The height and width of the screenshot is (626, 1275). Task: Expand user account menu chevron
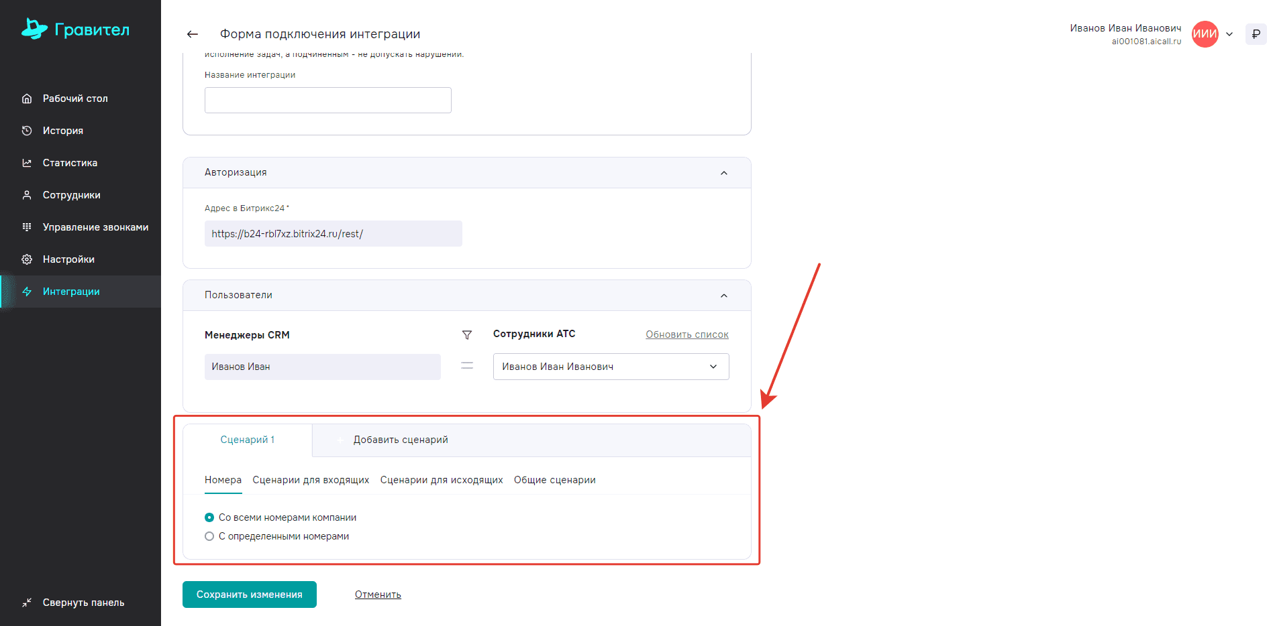pyautogui.click(x=1229, y=34)
